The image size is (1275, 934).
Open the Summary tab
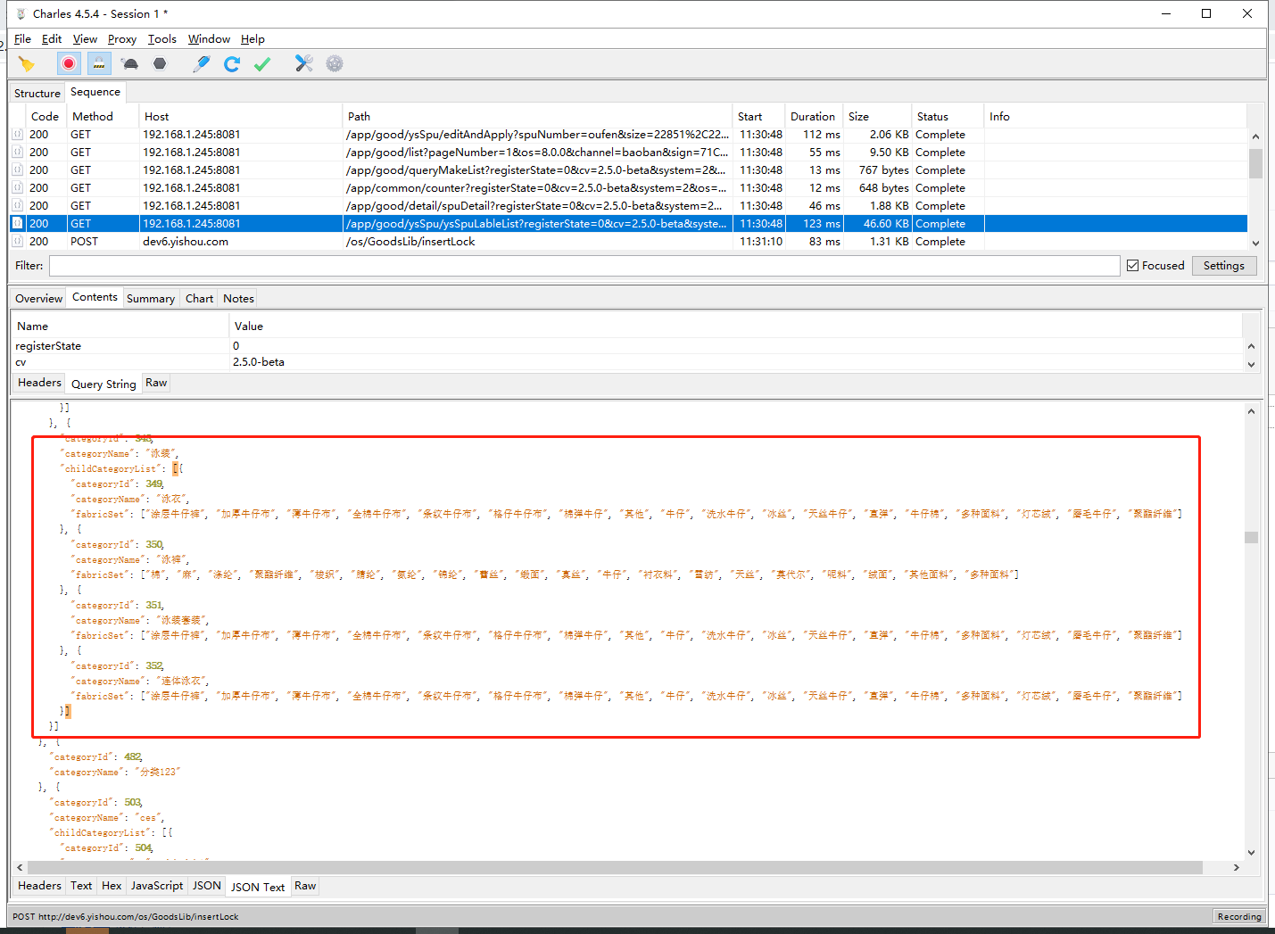tap(151, 298)
